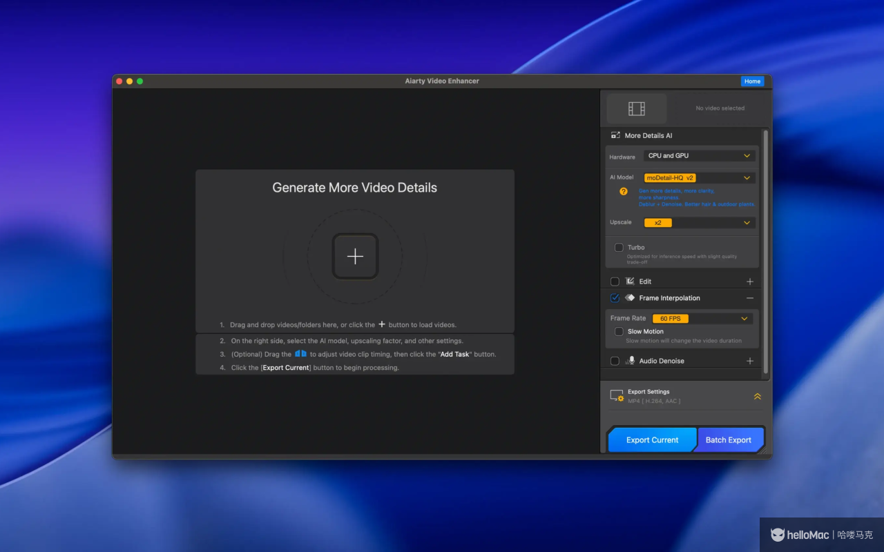Click the "MP4 [ H.264, AAC ]" format text
Image resolution: width=884 pixels, height=552 pixels.
[654, 401]
